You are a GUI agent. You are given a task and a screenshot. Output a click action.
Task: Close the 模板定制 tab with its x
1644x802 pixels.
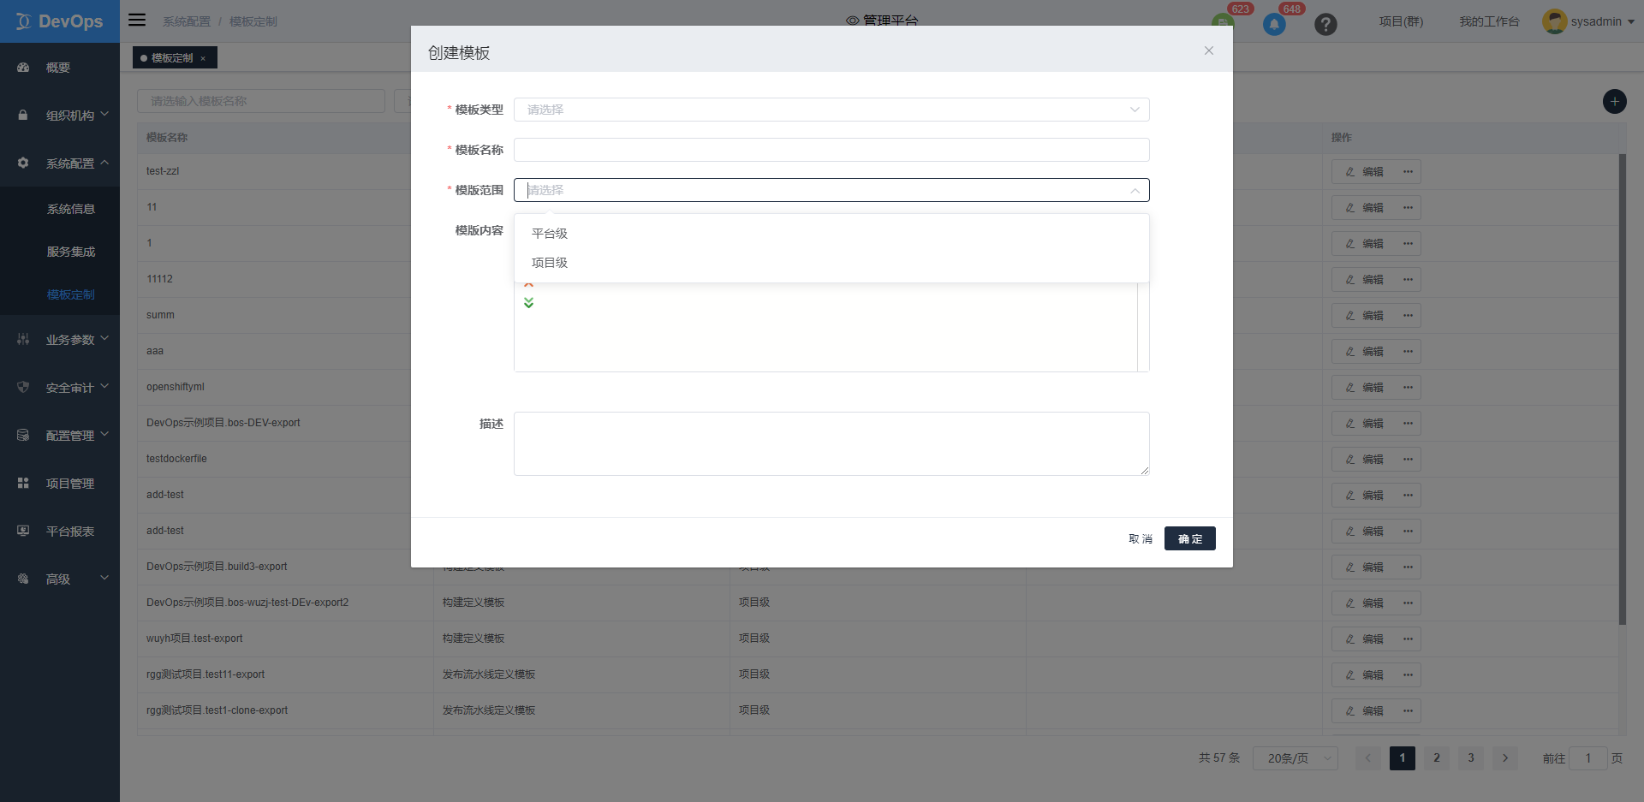[x=203, y=58]
